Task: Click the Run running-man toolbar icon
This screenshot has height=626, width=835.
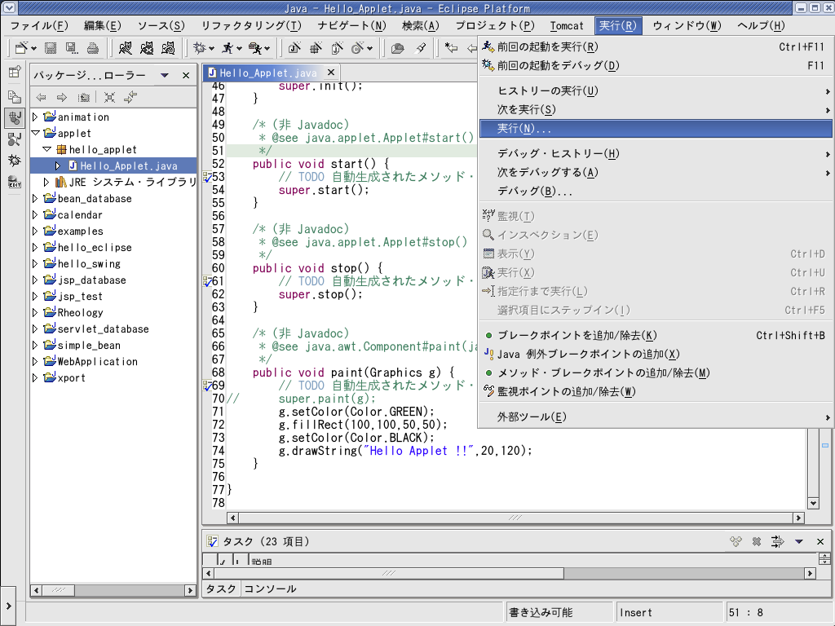Action: click(228, 48)
